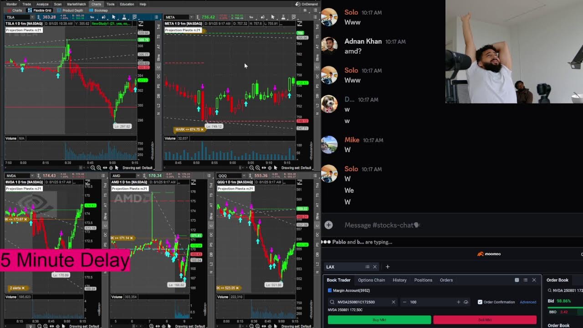Open the 1m timeframe selector on TSLA chart
Viewport: 583px width, 328px height.
[x=92, y=17]
